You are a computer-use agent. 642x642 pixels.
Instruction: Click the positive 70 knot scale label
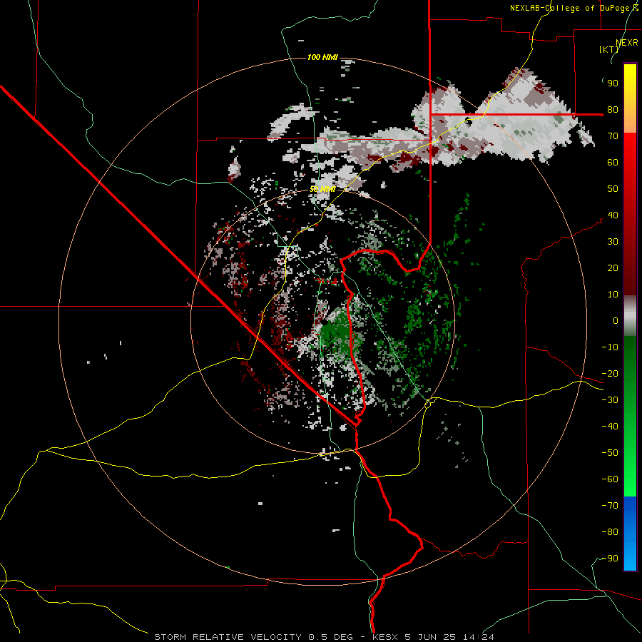click(613, 136)
